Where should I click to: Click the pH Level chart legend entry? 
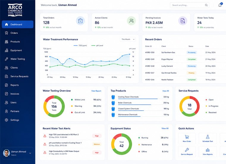[x=97, y=45]
